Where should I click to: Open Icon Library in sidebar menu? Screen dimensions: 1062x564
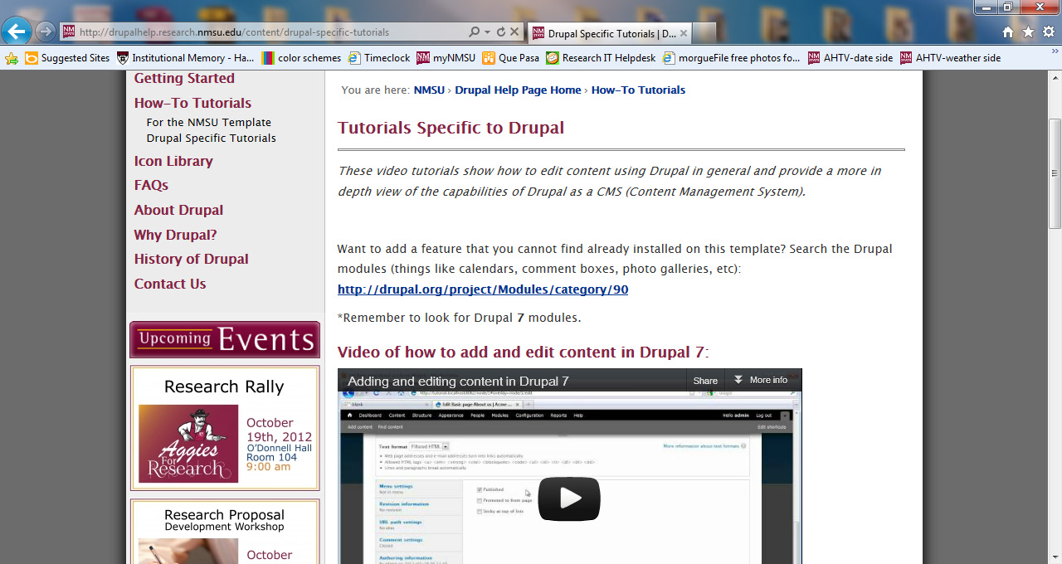click(x=173, y=161)
